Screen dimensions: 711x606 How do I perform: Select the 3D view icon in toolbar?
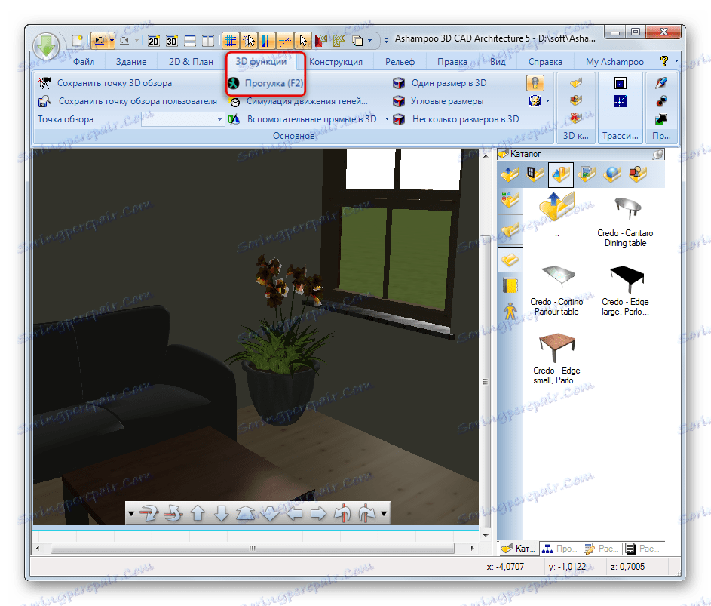170,41
